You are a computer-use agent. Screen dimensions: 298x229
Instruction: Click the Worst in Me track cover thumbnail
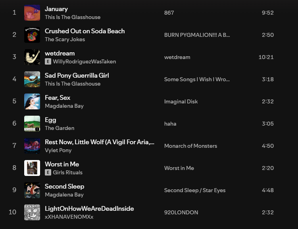coord(32,168)
